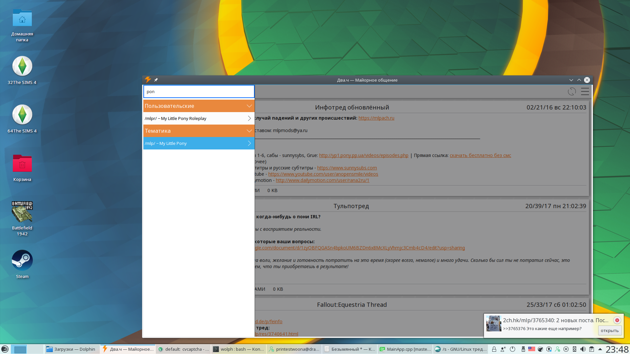Collapse the Пользовательские section chevron
Viewport: 630px width, 354px height.
(249, 106)
